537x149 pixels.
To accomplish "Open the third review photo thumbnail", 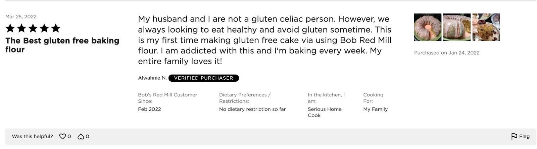I will 486,27.
